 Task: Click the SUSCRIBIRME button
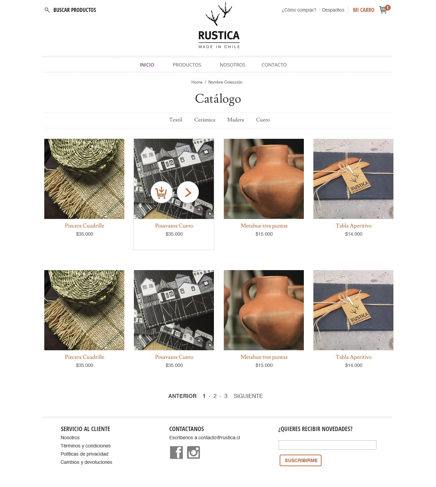pos(300,460)
